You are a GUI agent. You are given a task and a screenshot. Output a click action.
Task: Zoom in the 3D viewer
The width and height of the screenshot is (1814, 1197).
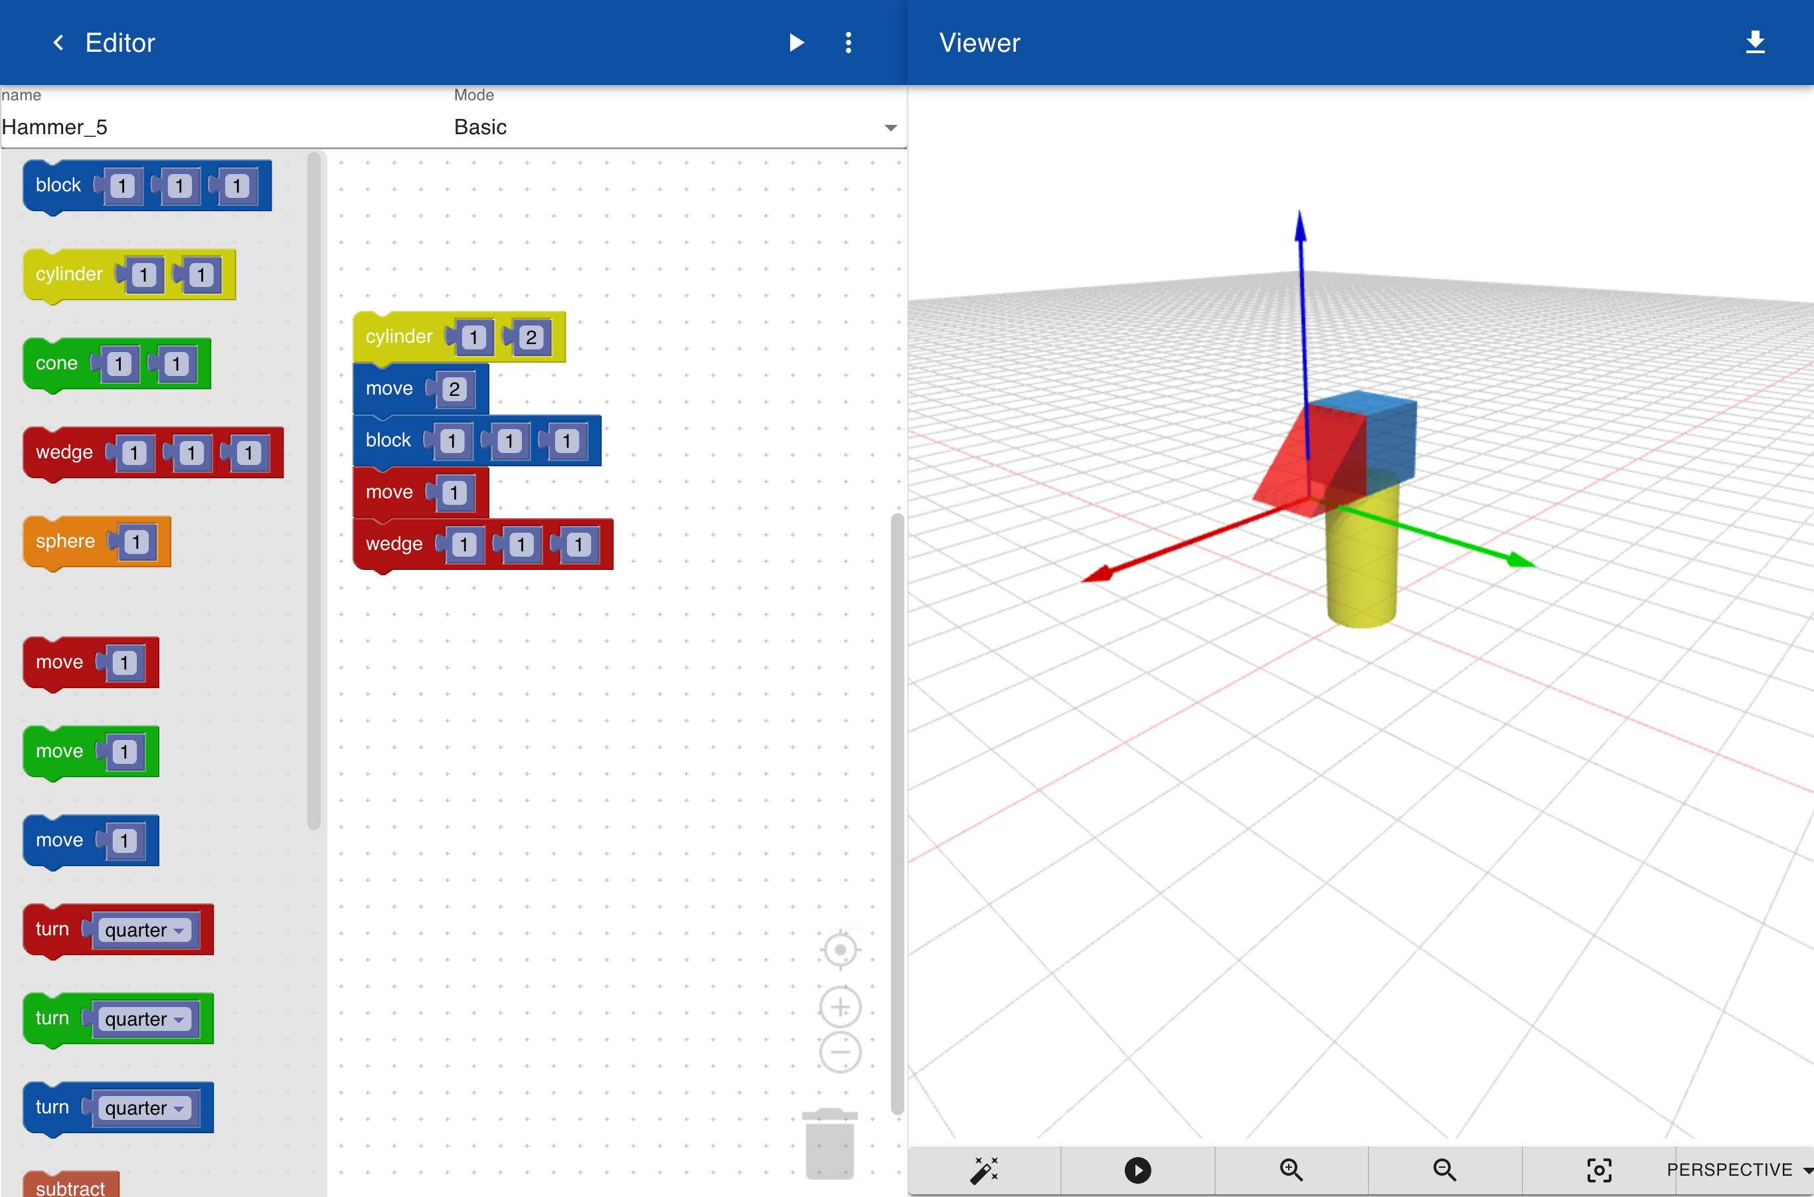1291,1170
